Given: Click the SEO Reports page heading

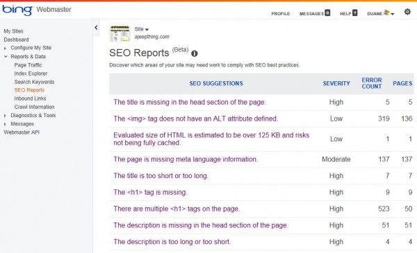Looking at the screenshot, I should (139, 53).
